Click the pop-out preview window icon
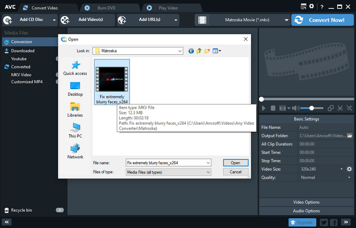356x228 pixels. [x=331, y=108]
